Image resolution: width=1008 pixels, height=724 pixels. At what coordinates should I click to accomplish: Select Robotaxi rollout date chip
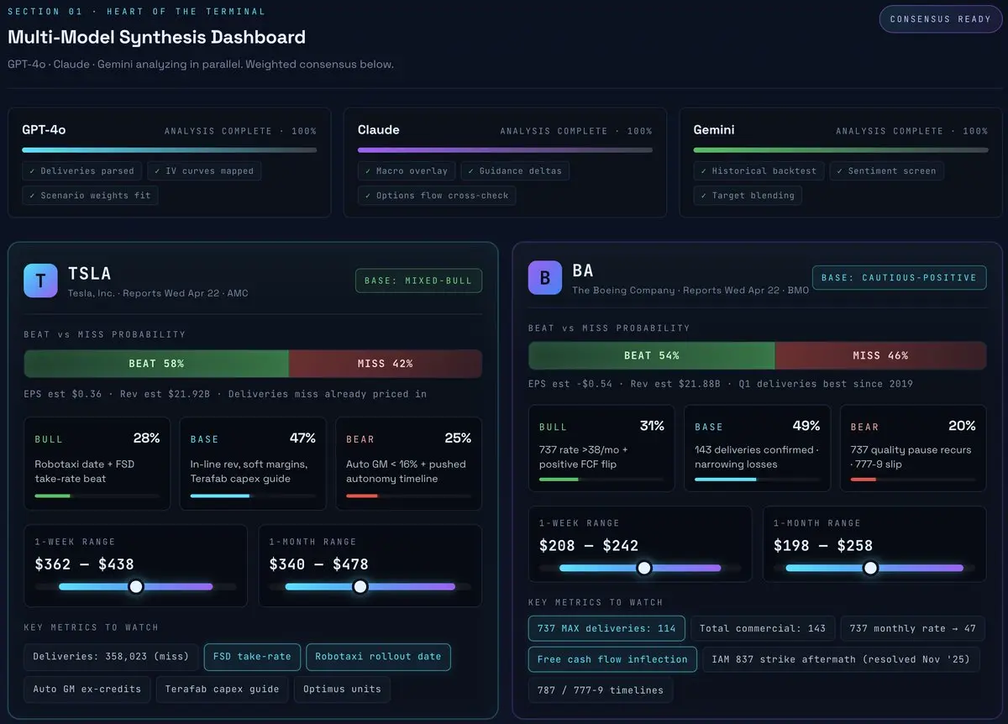378,657
